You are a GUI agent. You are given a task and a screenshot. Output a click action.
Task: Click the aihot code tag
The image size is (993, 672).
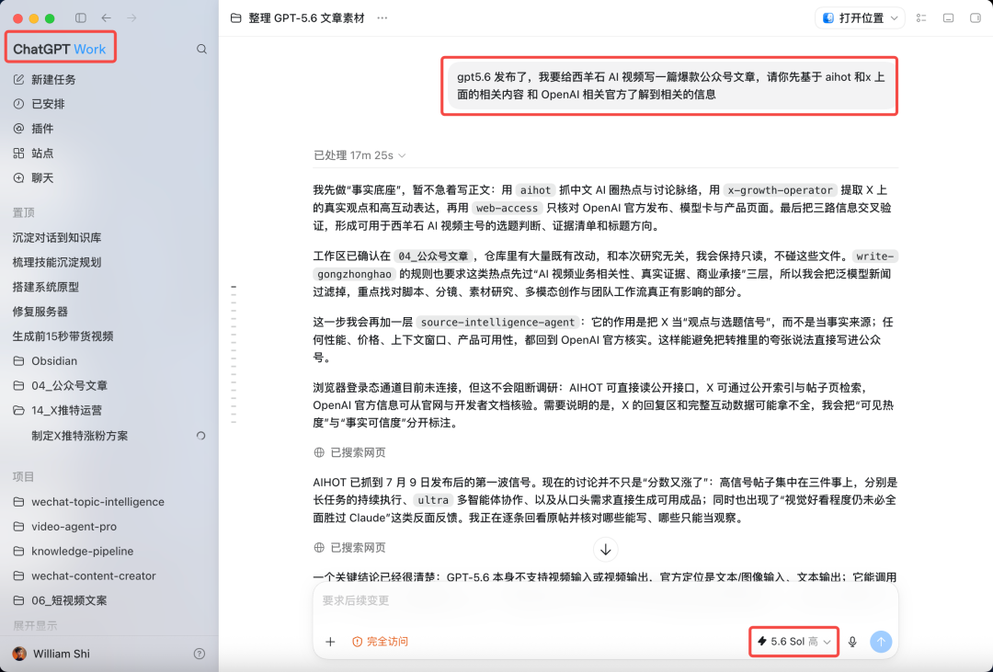click(x=536, y=190)
